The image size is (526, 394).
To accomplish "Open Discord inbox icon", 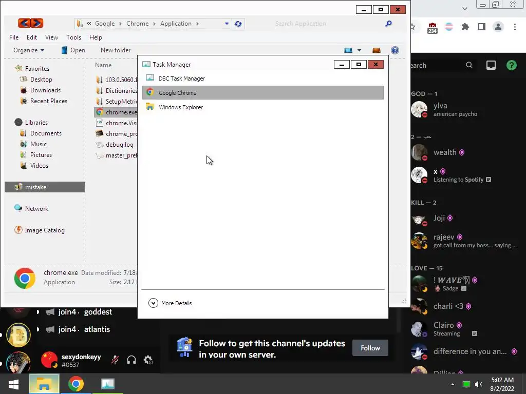I will (x=491, y=65).
